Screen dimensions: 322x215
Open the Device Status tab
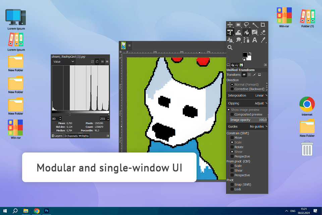[x=233, y=65]
